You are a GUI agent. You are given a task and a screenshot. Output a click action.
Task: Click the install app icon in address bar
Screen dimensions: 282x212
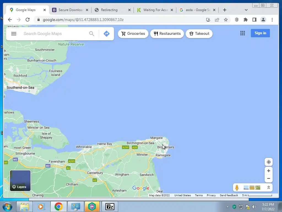pyautogui.click(x=208, y=20)
